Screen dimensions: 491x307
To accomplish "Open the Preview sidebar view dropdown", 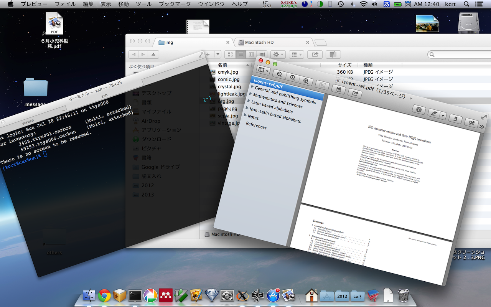I will pyautogui.click(x=263, y=71).
